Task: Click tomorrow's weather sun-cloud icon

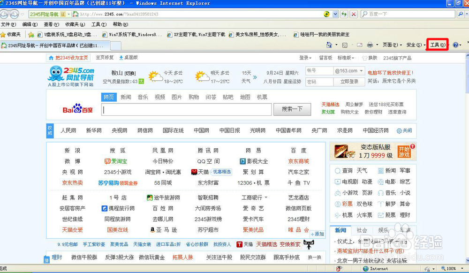Action: (202, 77)
